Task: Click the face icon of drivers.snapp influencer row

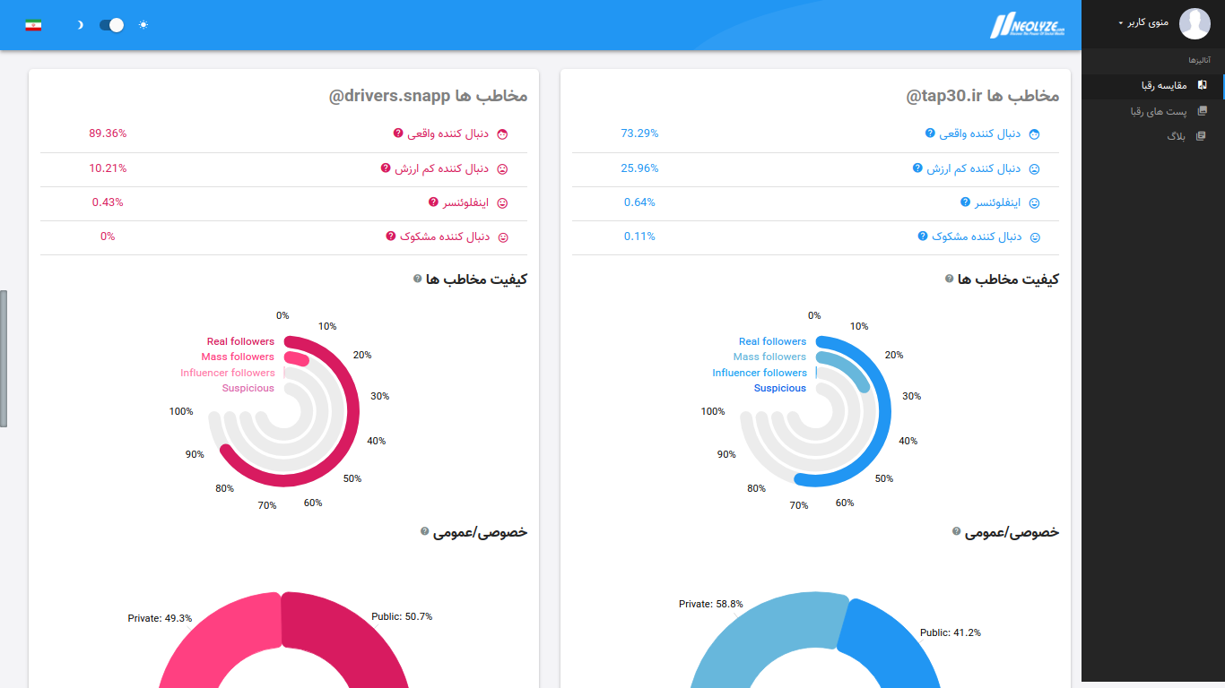Action: (x=502, y=203)
